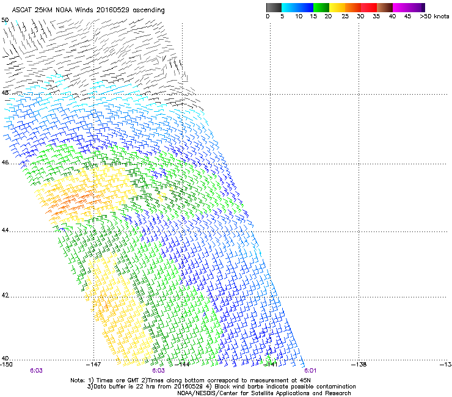Image resolution: width=452 pixels, height=397 pixels.
Task: Click the "-138" longitude axis label
Action: click(x=359, y=365)
